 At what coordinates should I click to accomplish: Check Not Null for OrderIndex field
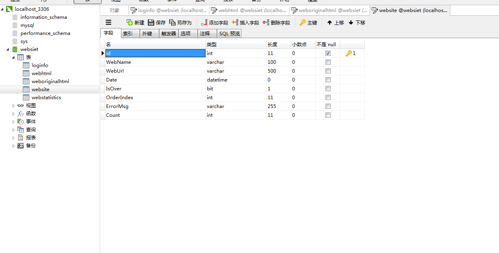click(x=328, y=97)
